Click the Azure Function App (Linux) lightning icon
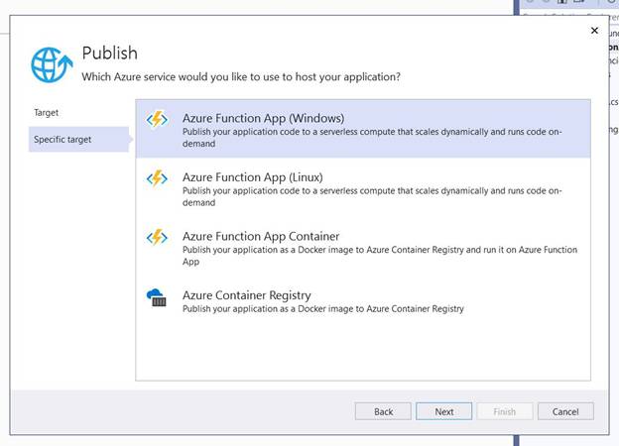The width and height of the screenshot is (619, 446). 157,178
